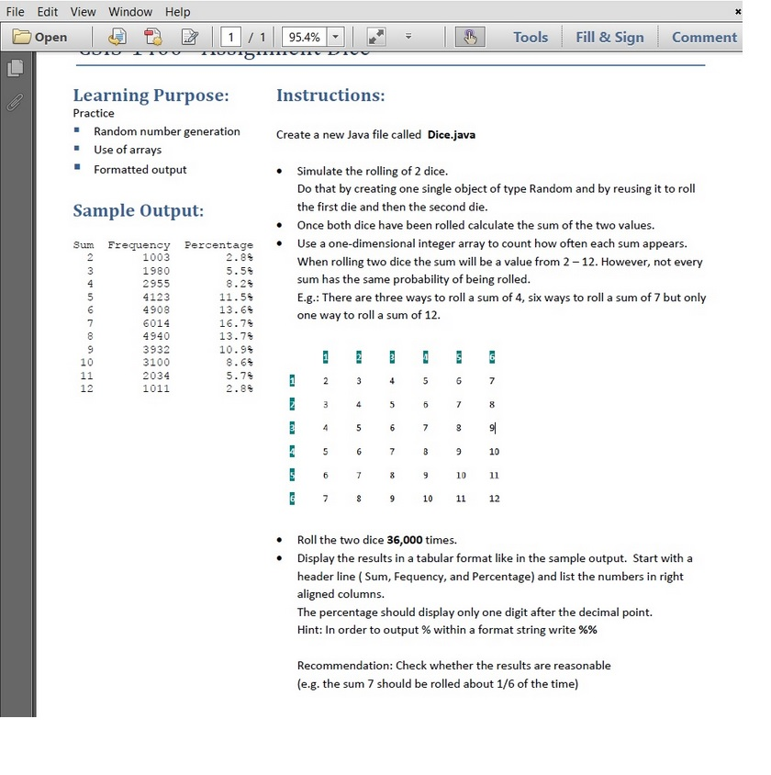Viewport: 771px width, 775px height.
Task: Open the Fill & Sign pane
Action: (x=609, y=37)
